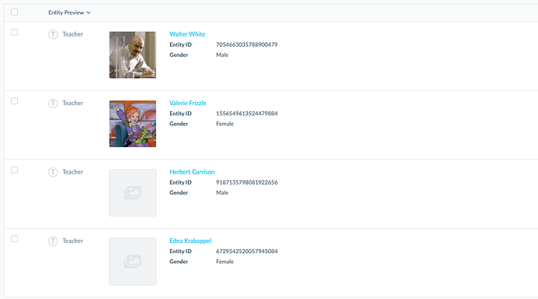Click the Teacher type icon beside Valerie Frizzle

coord(53,103)
